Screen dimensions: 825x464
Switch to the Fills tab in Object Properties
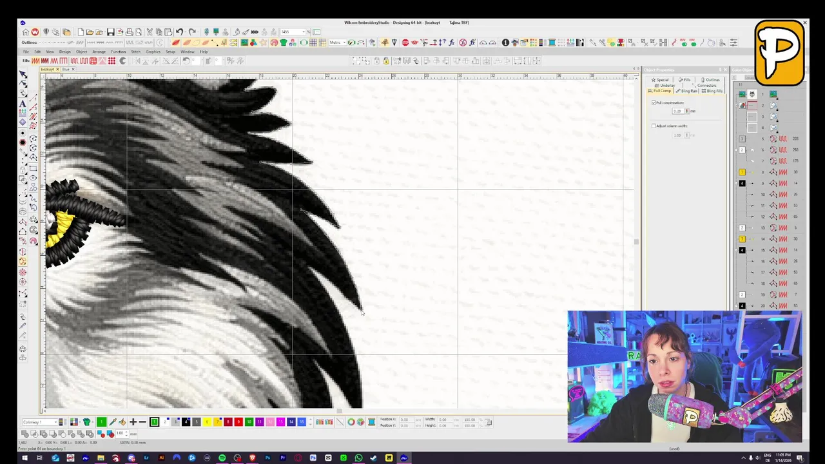[685, 80]
